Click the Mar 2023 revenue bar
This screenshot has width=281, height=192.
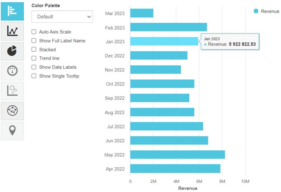[x=142, y=13]
